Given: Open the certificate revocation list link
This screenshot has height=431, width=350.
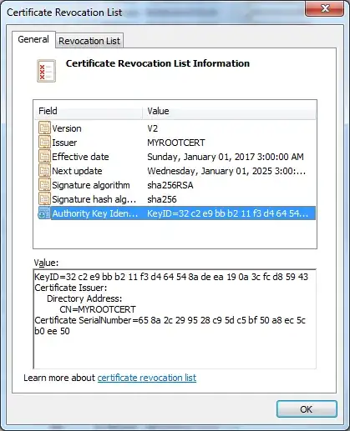Looking at the screenshot, I should click(x=147, y=378).
